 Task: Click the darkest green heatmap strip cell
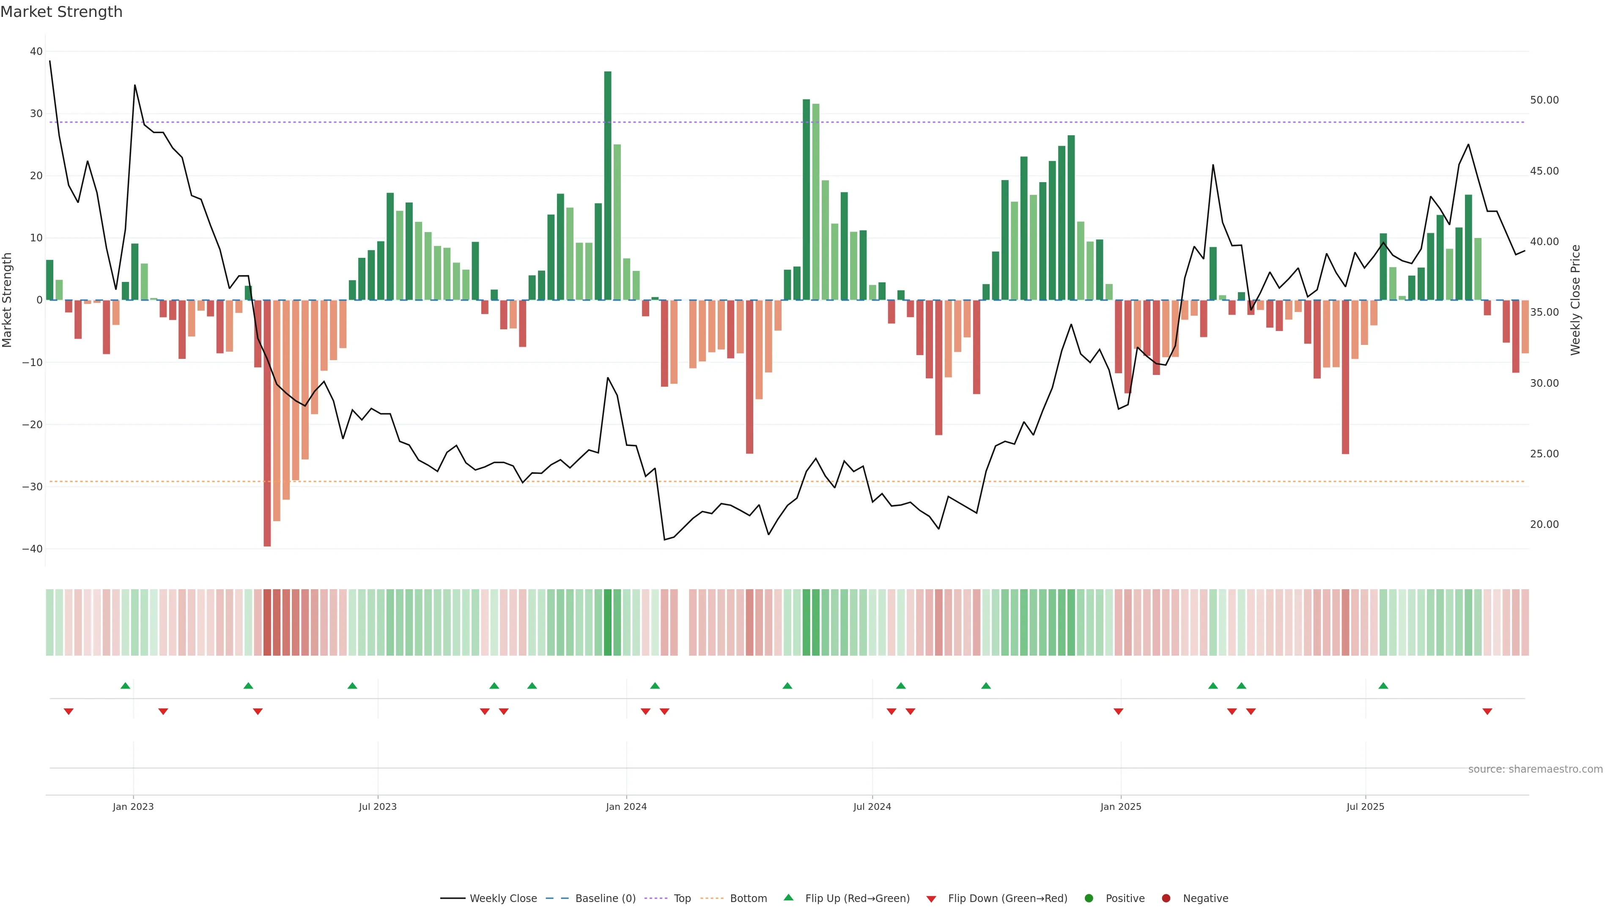point(608,622)
